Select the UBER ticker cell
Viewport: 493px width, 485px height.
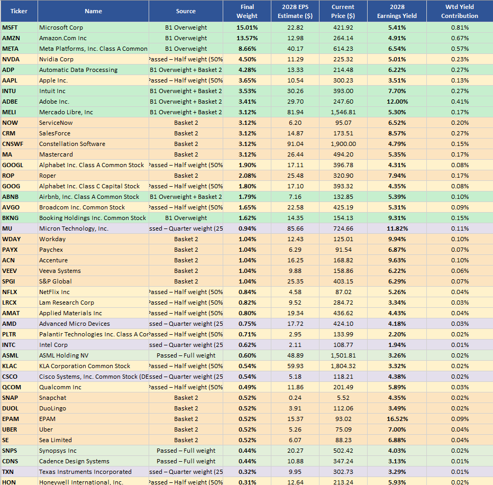coord(19,429)
